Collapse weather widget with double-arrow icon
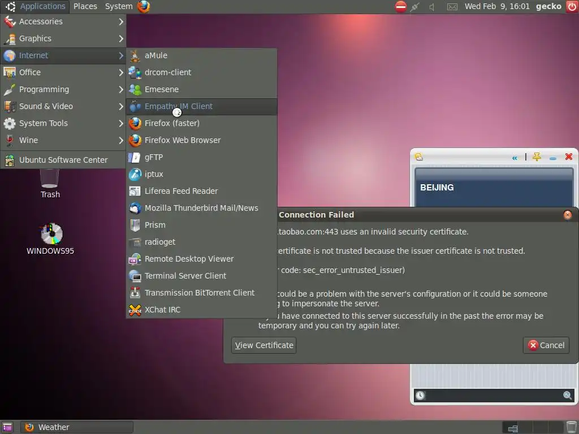The image size is (579, 434). pyautogui.click(x=515, y=158)
